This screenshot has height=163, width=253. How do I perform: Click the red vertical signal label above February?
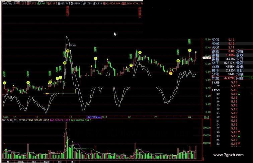point(140,12)
